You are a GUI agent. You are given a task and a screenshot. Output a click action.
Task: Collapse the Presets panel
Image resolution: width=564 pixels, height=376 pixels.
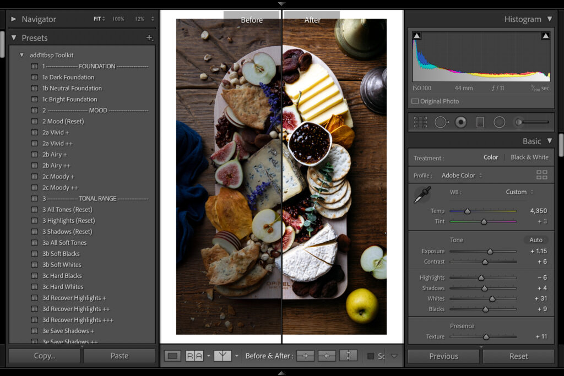pos(13,37)
